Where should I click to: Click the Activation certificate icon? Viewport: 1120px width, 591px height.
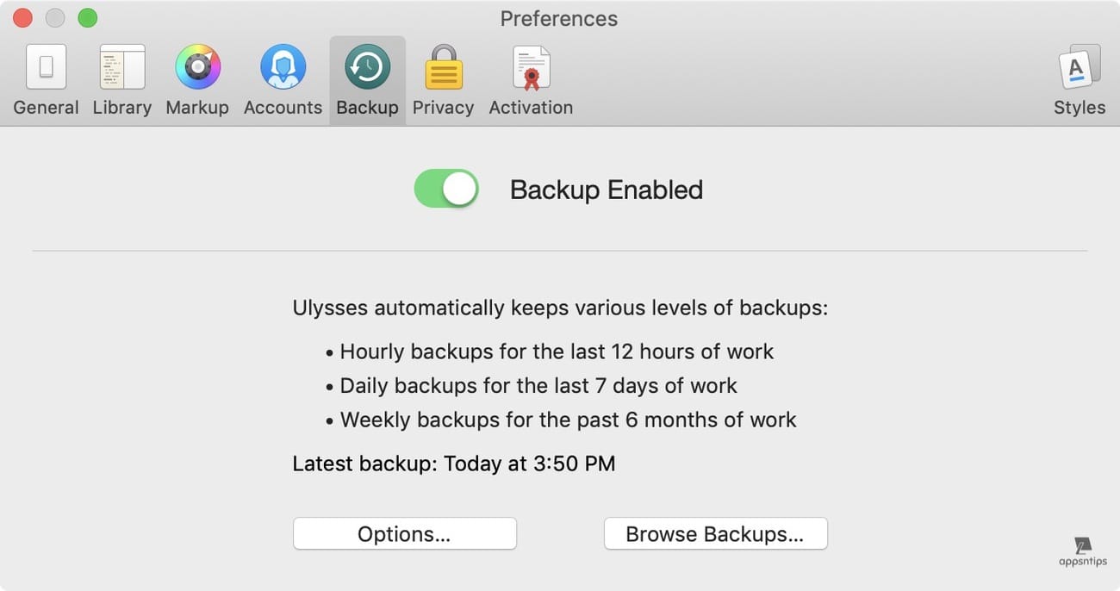(x=530, y=65)
